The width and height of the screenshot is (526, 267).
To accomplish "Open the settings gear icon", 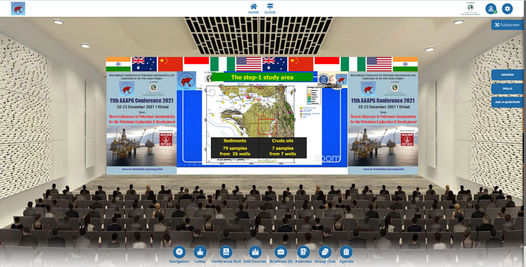I will [507, 8].
